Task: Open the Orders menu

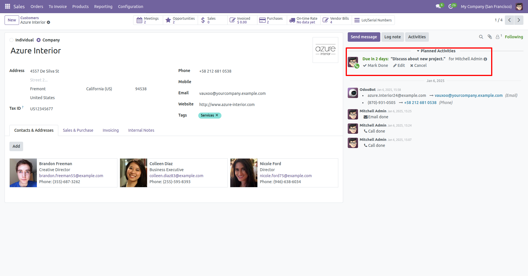Action: click(x=37, y=7)
